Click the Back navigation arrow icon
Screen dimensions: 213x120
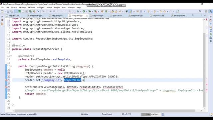pos(165,11)
